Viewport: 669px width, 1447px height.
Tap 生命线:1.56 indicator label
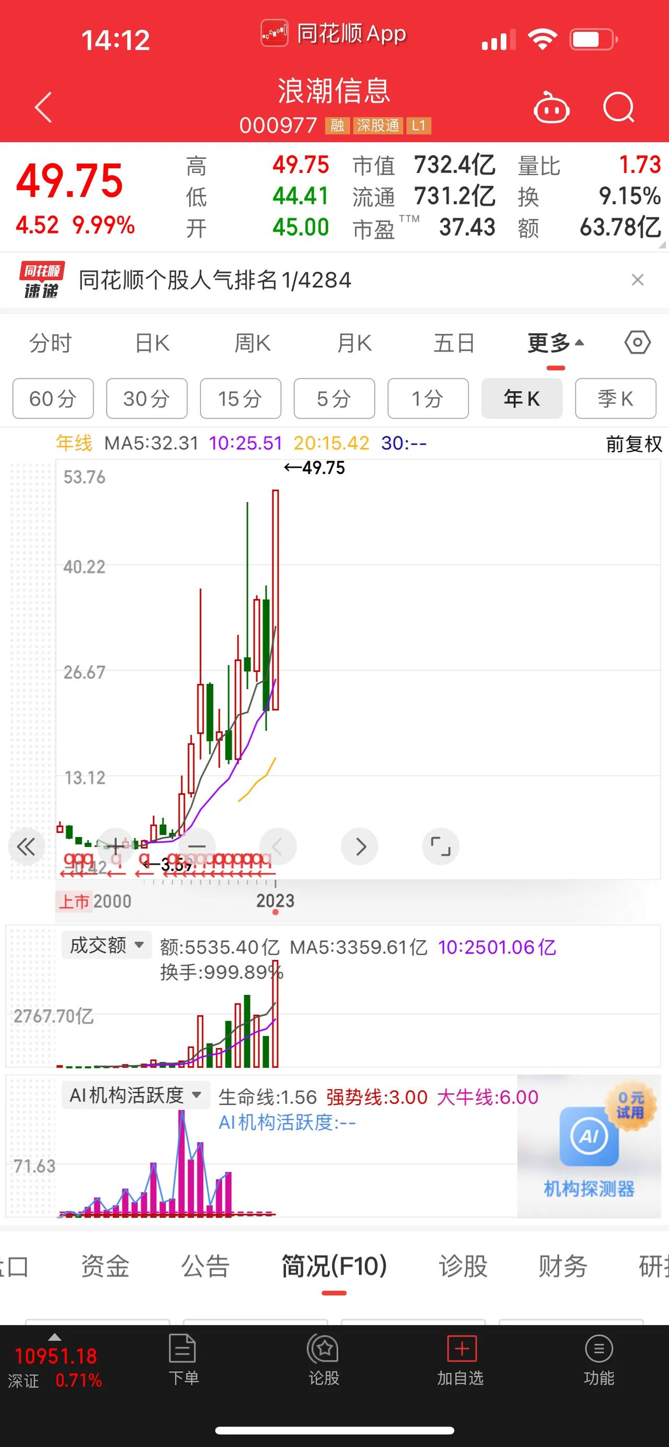pos(268,1097)
